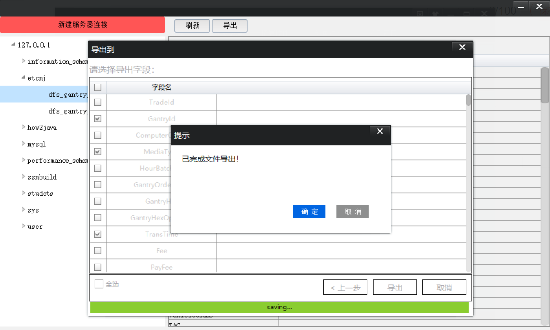The height and width of the screenshot is (330, 550).
Task: Select the ssmbuild tree label
Action: click(x=42, y=177)
